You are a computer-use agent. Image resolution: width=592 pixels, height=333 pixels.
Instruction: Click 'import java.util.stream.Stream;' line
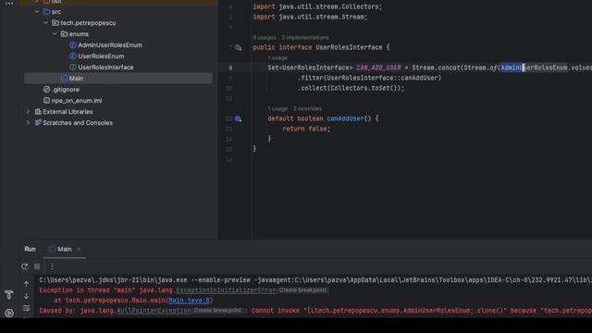(310, 17)
